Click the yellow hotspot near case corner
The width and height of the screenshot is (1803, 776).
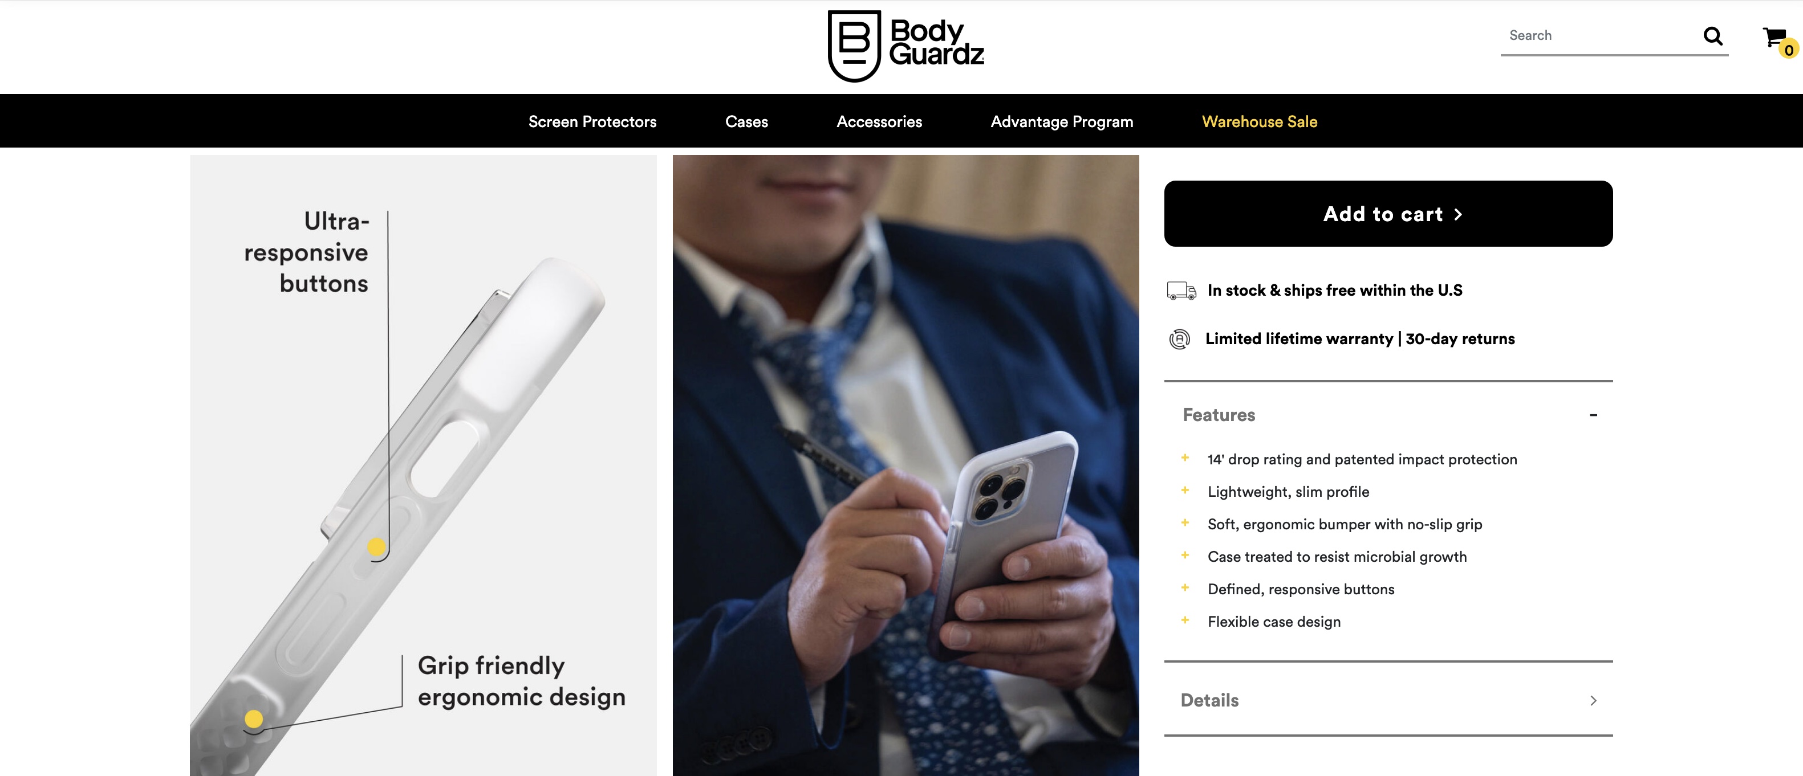pos(253,718)
